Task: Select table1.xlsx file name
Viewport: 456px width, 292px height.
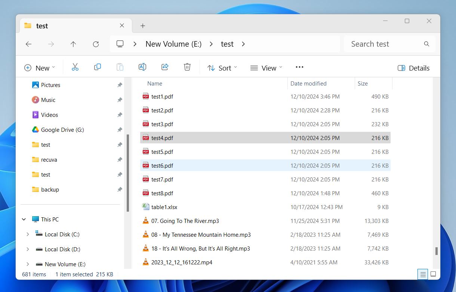Action: click(x=164, y=207)
